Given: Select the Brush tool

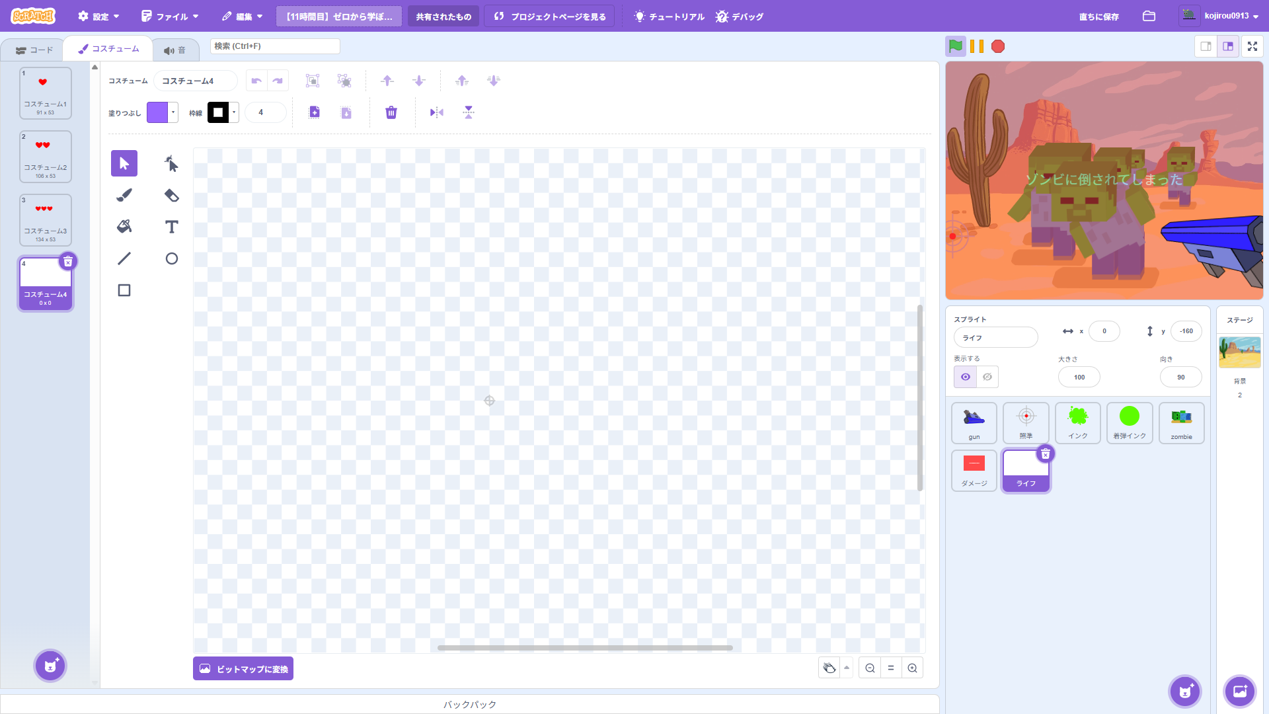Looking at the screenshot, I should point(124,195).
